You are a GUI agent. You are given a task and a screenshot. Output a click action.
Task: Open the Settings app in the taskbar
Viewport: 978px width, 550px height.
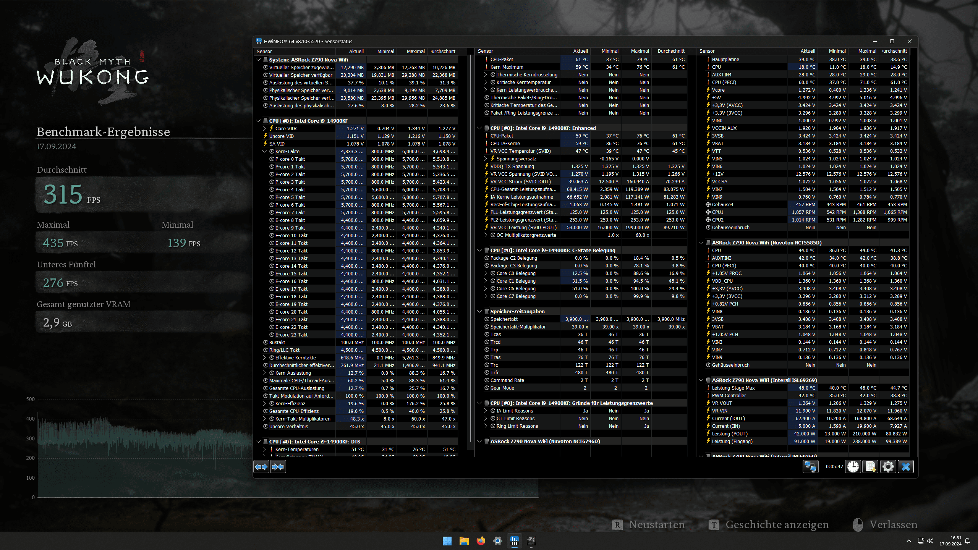click(x=497, y=541)
